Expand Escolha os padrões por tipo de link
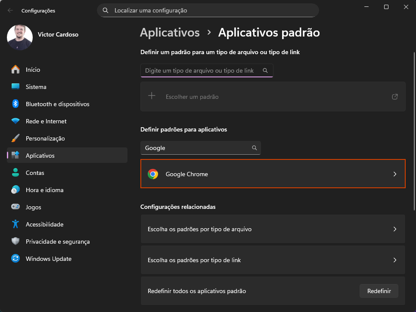The image size is (416, 312). (395, 260)
